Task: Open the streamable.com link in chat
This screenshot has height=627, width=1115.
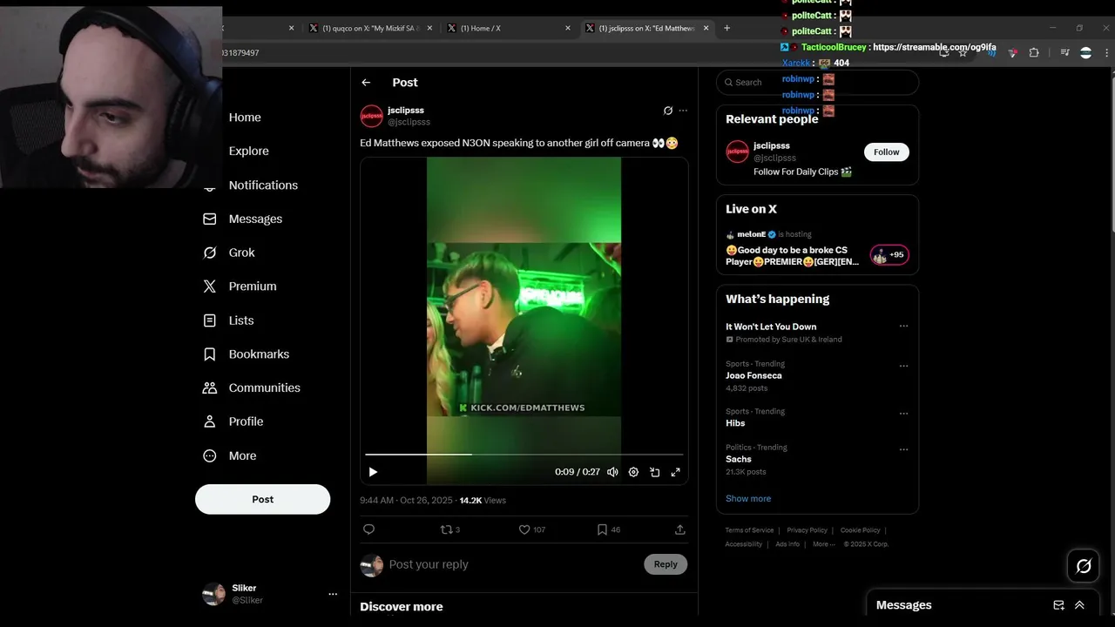Action: [934, 47]
